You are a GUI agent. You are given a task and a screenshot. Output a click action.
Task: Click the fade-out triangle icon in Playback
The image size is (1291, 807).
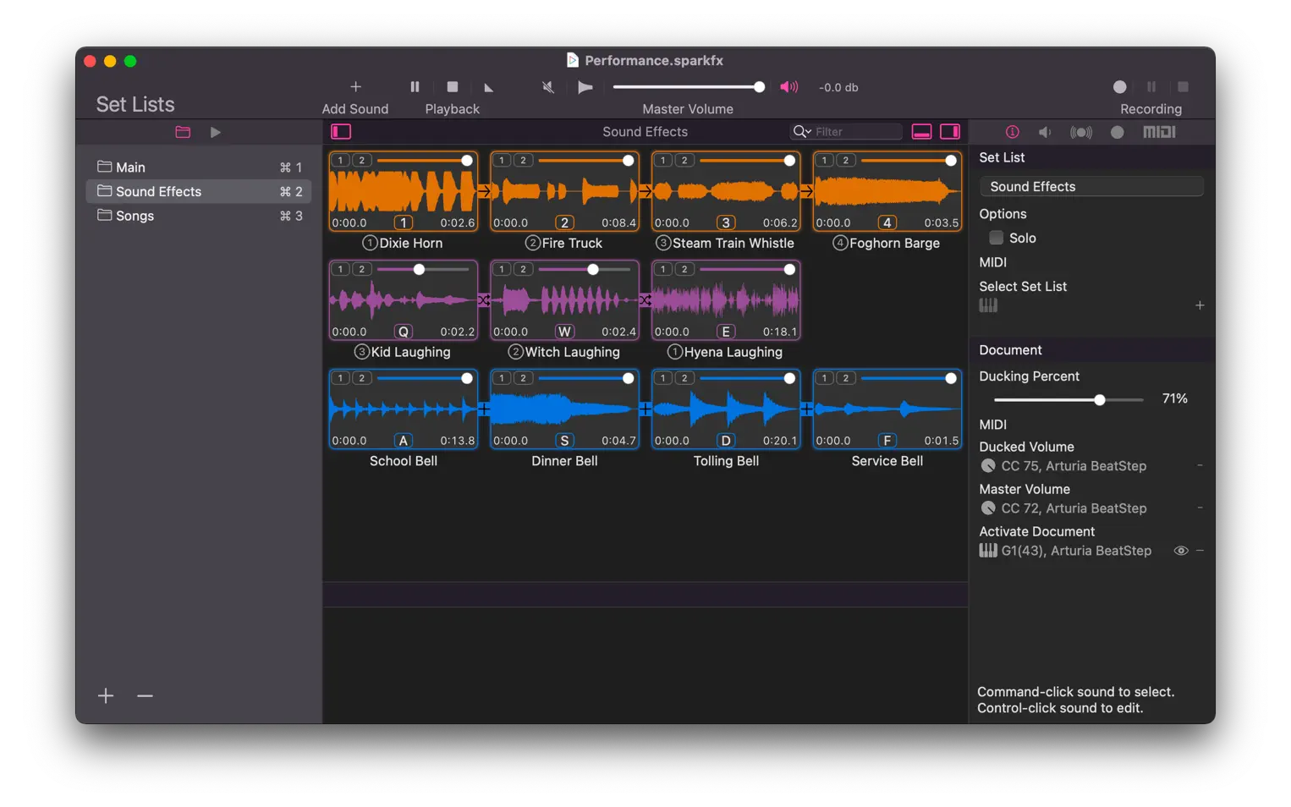[488, 87]
